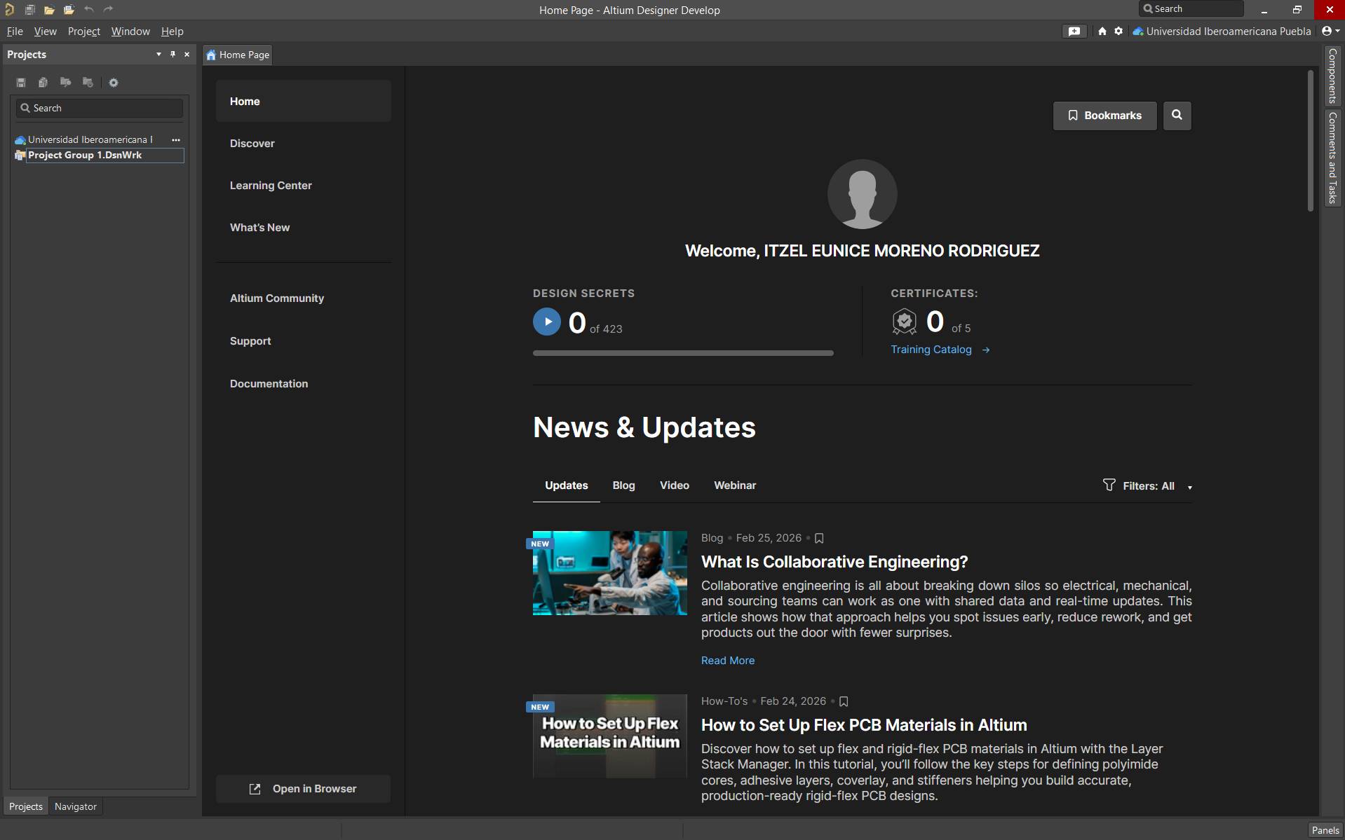The height and width of the screenshot is (840, 1345).
Task: Open the Filters: All dropdown
Action: [x=1148, y=486]
